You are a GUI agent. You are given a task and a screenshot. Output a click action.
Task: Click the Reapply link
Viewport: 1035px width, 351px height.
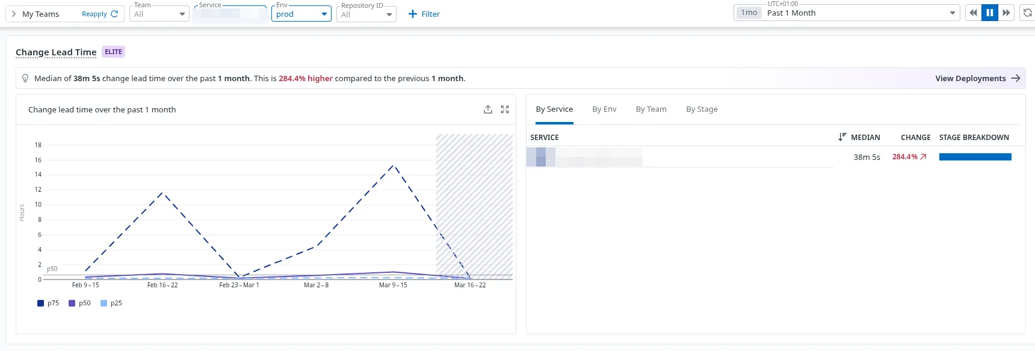(x=100, y=14)
